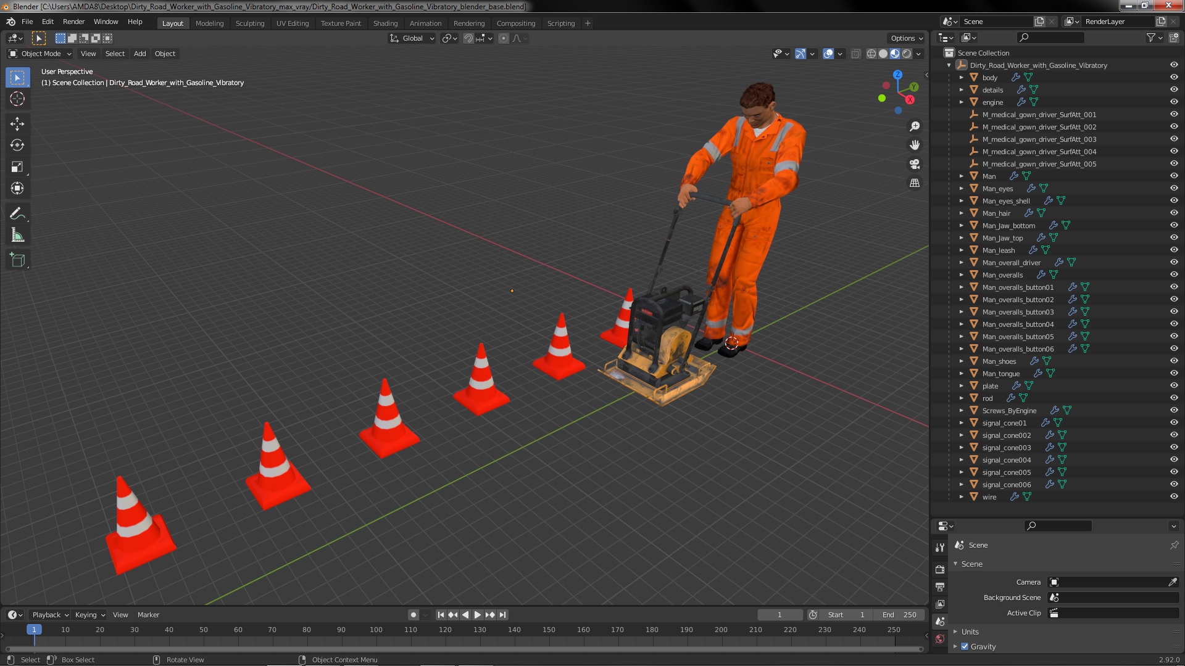Viewport: 1185px width, 666px height.
Task: Click the pan view hand icon
Action: (915, 145)
